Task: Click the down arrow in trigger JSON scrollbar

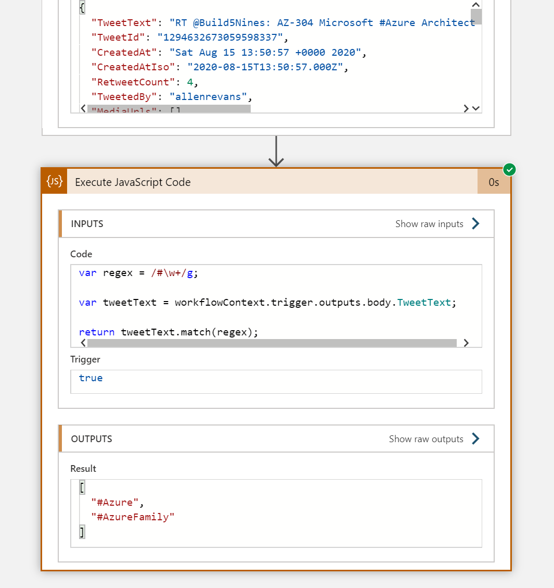Action: tap(476, 108)
